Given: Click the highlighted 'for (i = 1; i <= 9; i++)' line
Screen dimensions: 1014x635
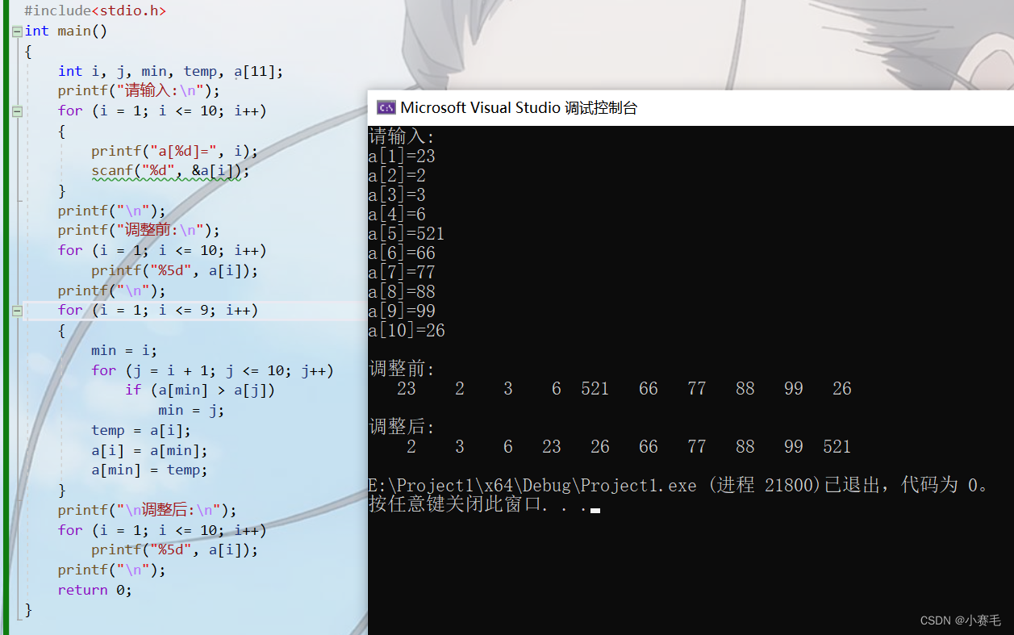Looking at the screenshot, I should 157,311.
